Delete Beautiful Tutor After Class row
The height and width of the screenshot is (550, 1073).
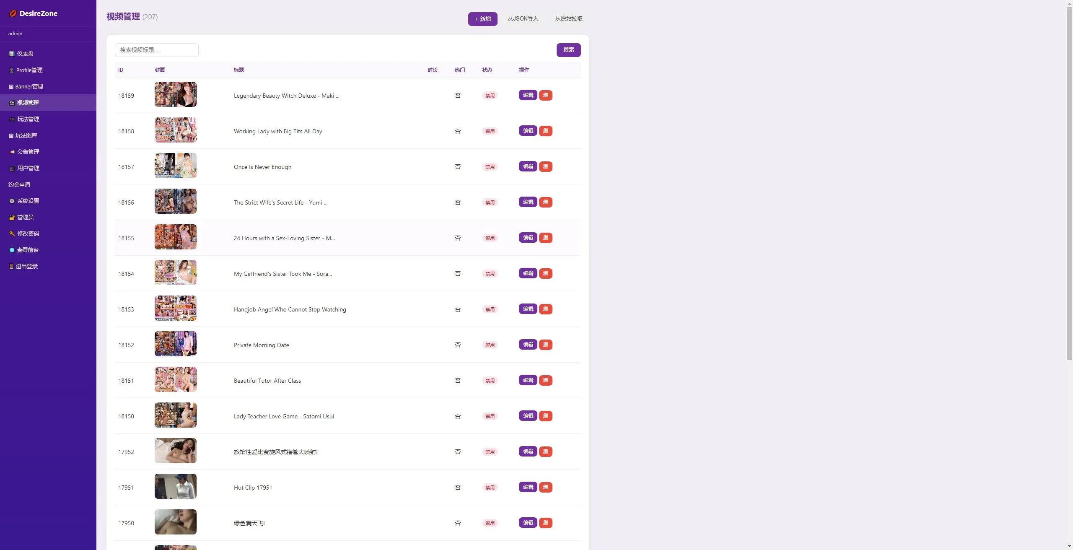coord(545,380)
